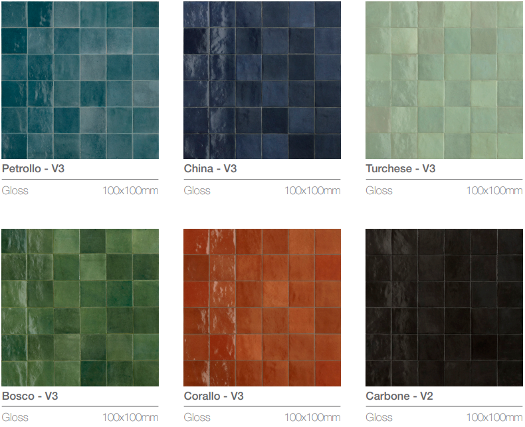This screenshot has width=525, height=427.
Task: Click the 'Carbone - V2' title
Action: [399, 396]
